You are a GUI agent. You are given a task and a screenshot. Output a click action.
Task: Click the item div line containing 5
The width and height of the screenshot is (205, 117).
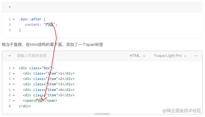49,95
